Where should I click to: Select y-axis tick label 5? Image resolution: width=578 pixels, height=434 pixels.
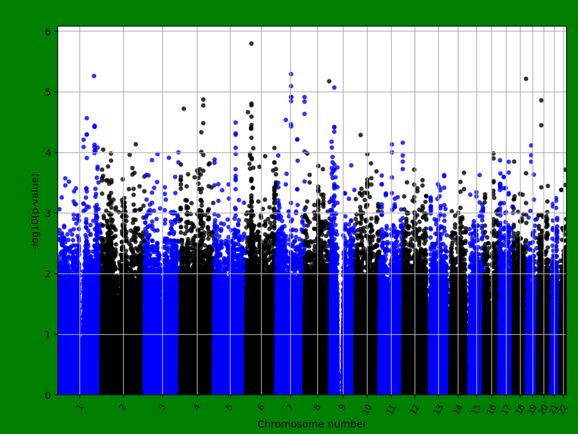point(49,92)
